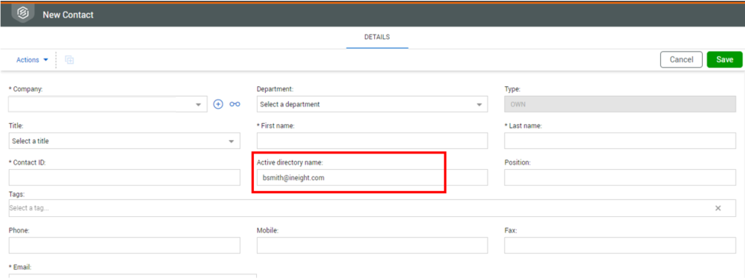This screenshot has height=279, width=745.
Task: Click the InEight logo icon in header
Action: pos(22,14)
